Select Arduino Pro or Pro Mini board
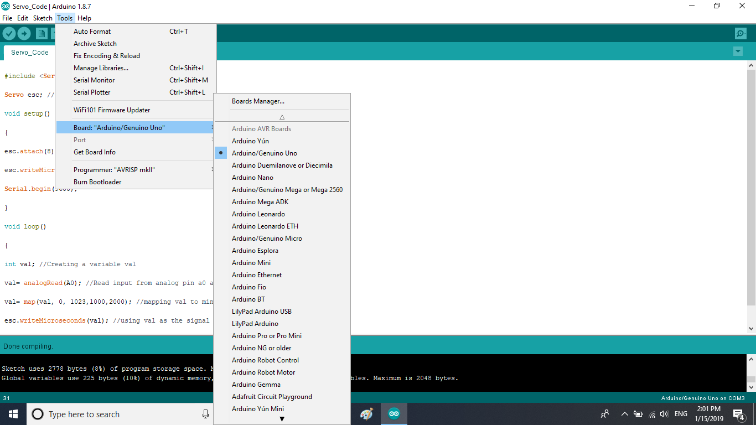 (282, 336)
